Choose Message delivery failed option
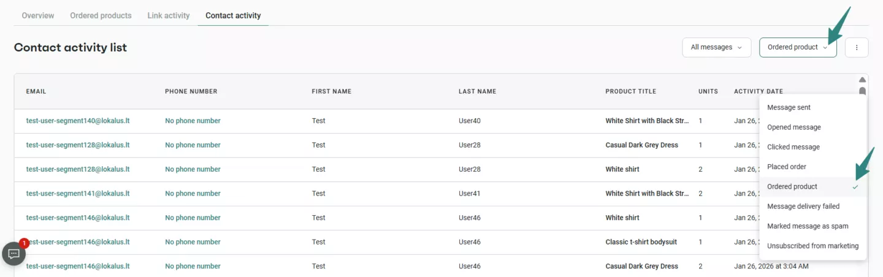Image resolution: width=883 pixels, height=277 pixels. click(803, 207)
